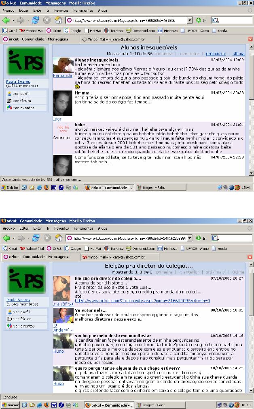
Task: Click the Iniciar start button on the lower taskbar
Action: [11, 405]
